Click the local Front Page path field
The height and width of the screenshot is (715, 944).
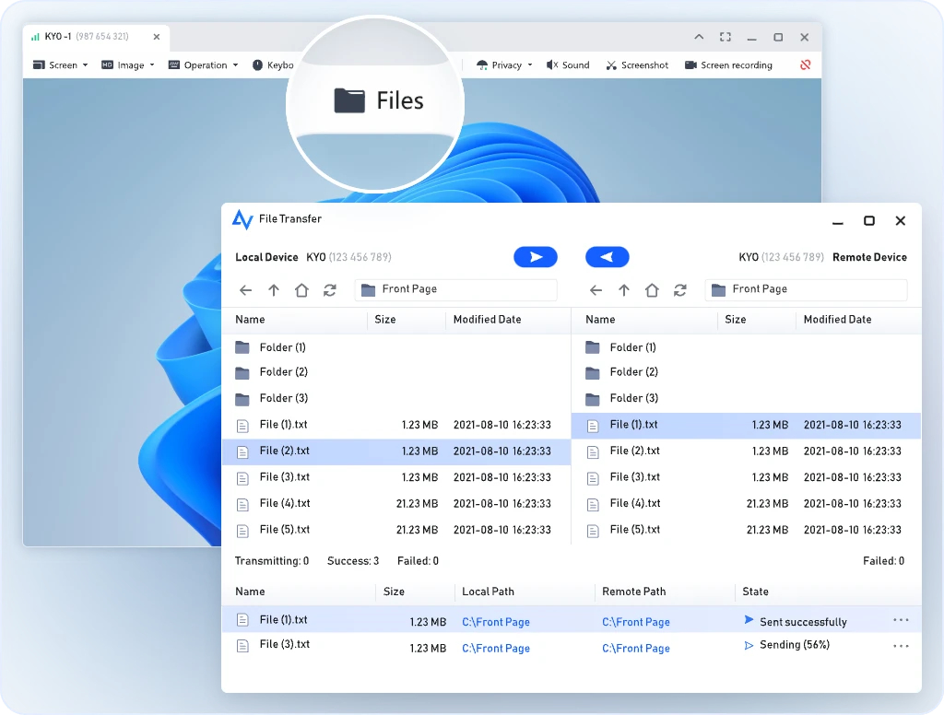456,289
